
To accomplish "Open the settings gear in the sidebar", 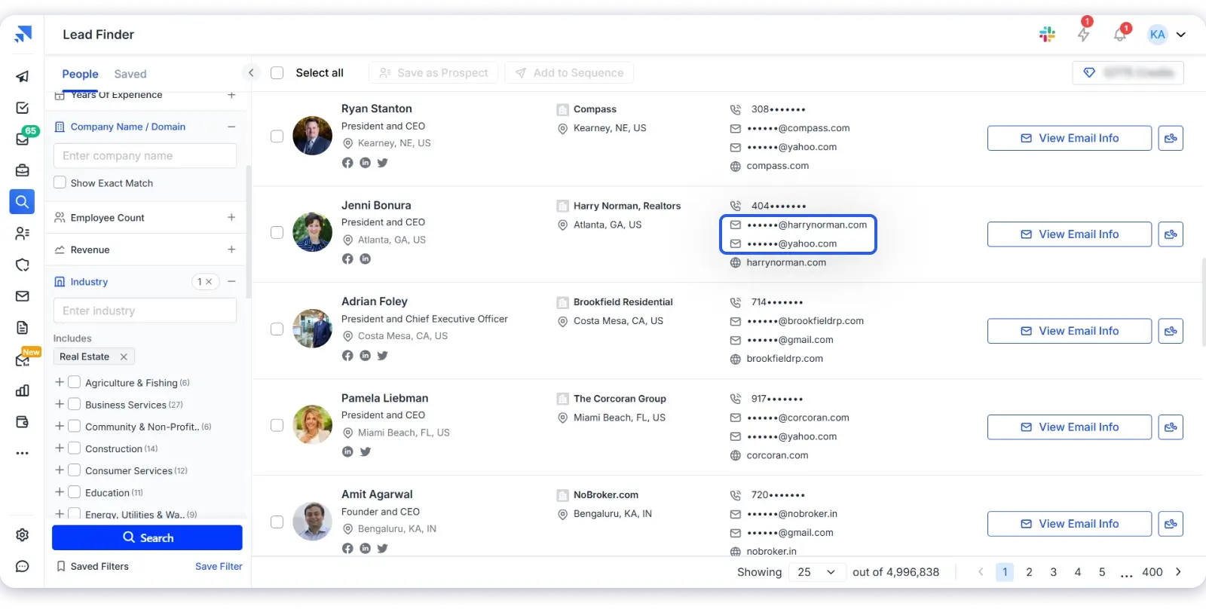I will pyautogui.click(x=23, y=534).
